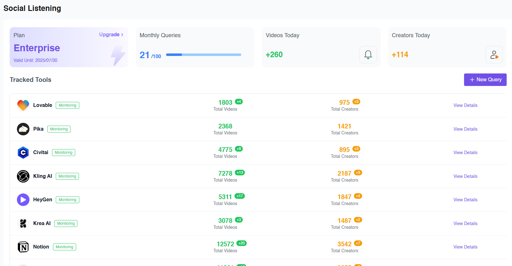Click the Monitoring badge next to Kling AI
Screen dimensions: 512x266
tap(67, 176)
